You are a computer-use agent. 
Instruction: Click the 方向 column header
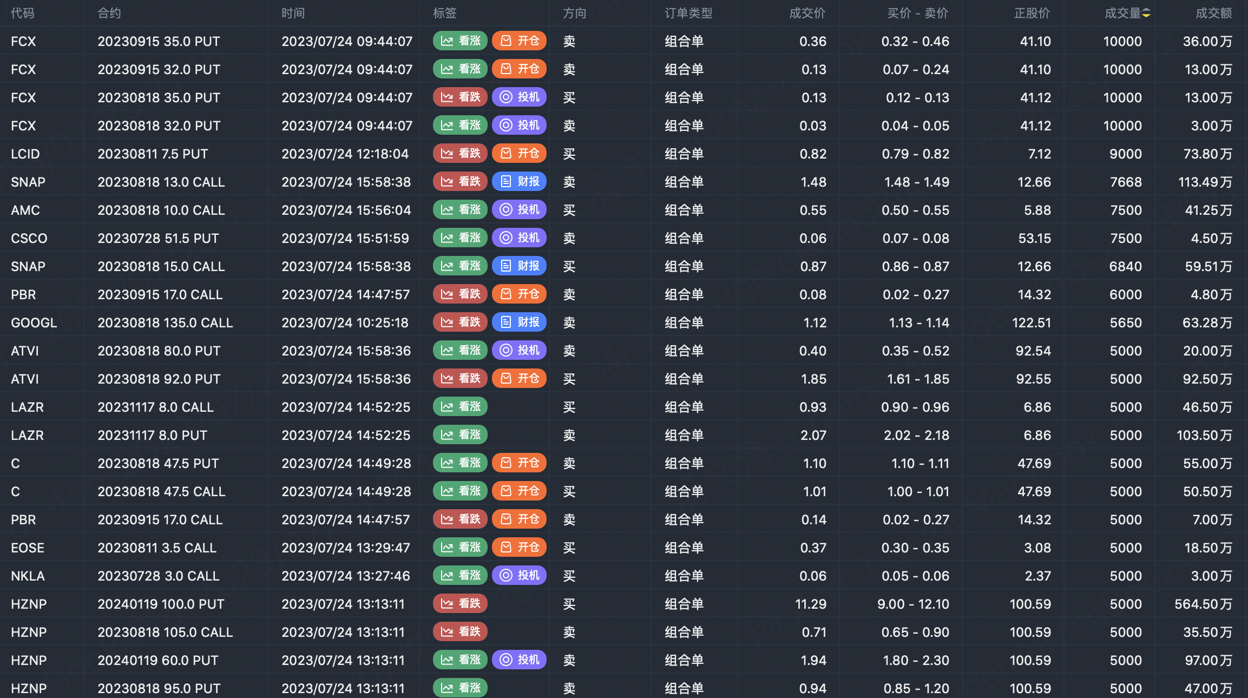point(575,14)
